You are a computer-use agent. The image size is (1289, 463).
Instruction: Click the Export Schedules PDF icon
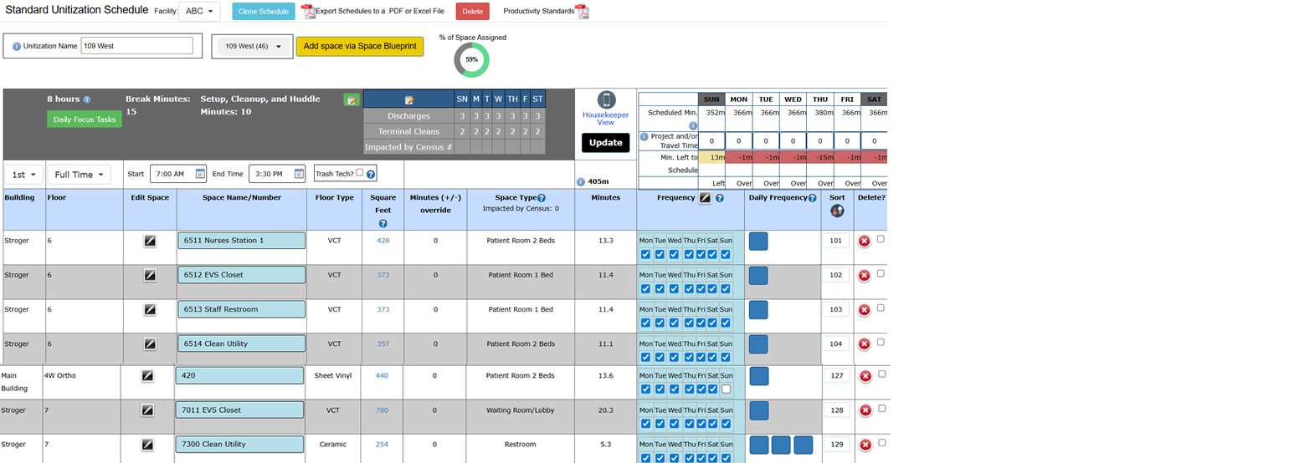307,12
